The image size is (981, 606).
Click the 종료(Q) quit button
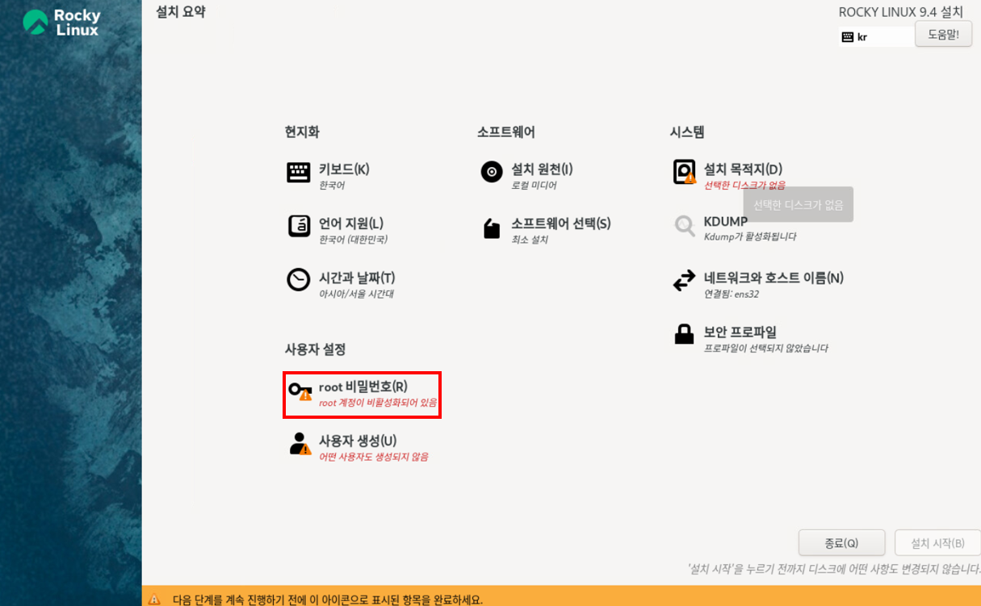pos(841,543)
